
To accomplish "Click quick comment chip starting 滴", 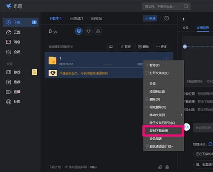I will pyautogui.click(x=203, y=164).
